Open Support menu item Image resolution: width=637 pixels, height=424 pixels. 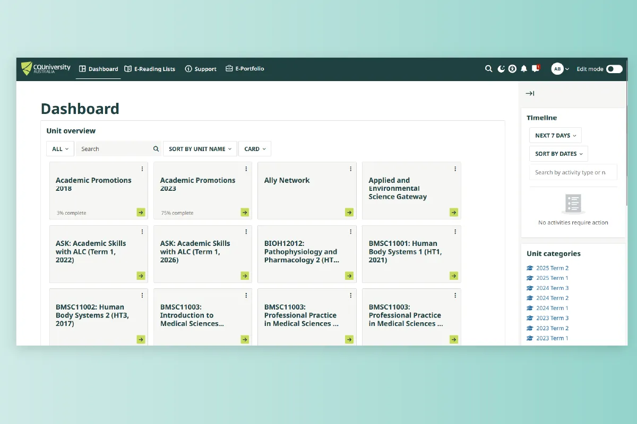[x=201, y=69]
